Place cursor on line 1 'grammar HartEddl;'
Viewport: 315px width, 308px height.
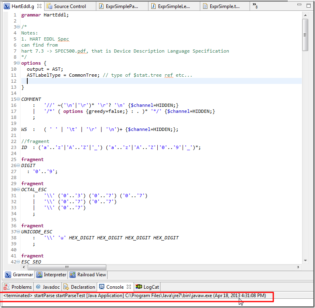click(x=45, y=15)
